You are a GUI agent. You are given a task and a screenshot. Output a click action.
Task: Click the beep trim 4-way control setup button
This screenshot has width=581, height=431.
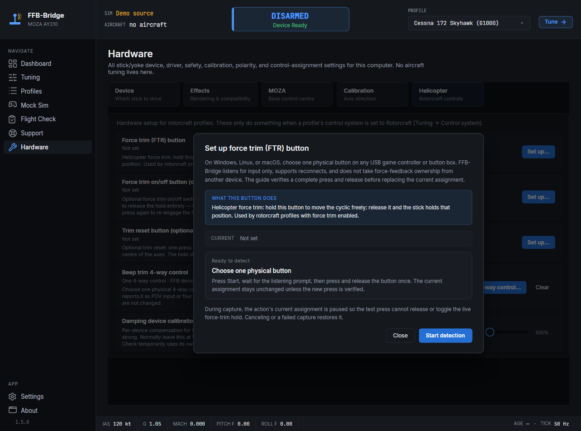(505, 287)
